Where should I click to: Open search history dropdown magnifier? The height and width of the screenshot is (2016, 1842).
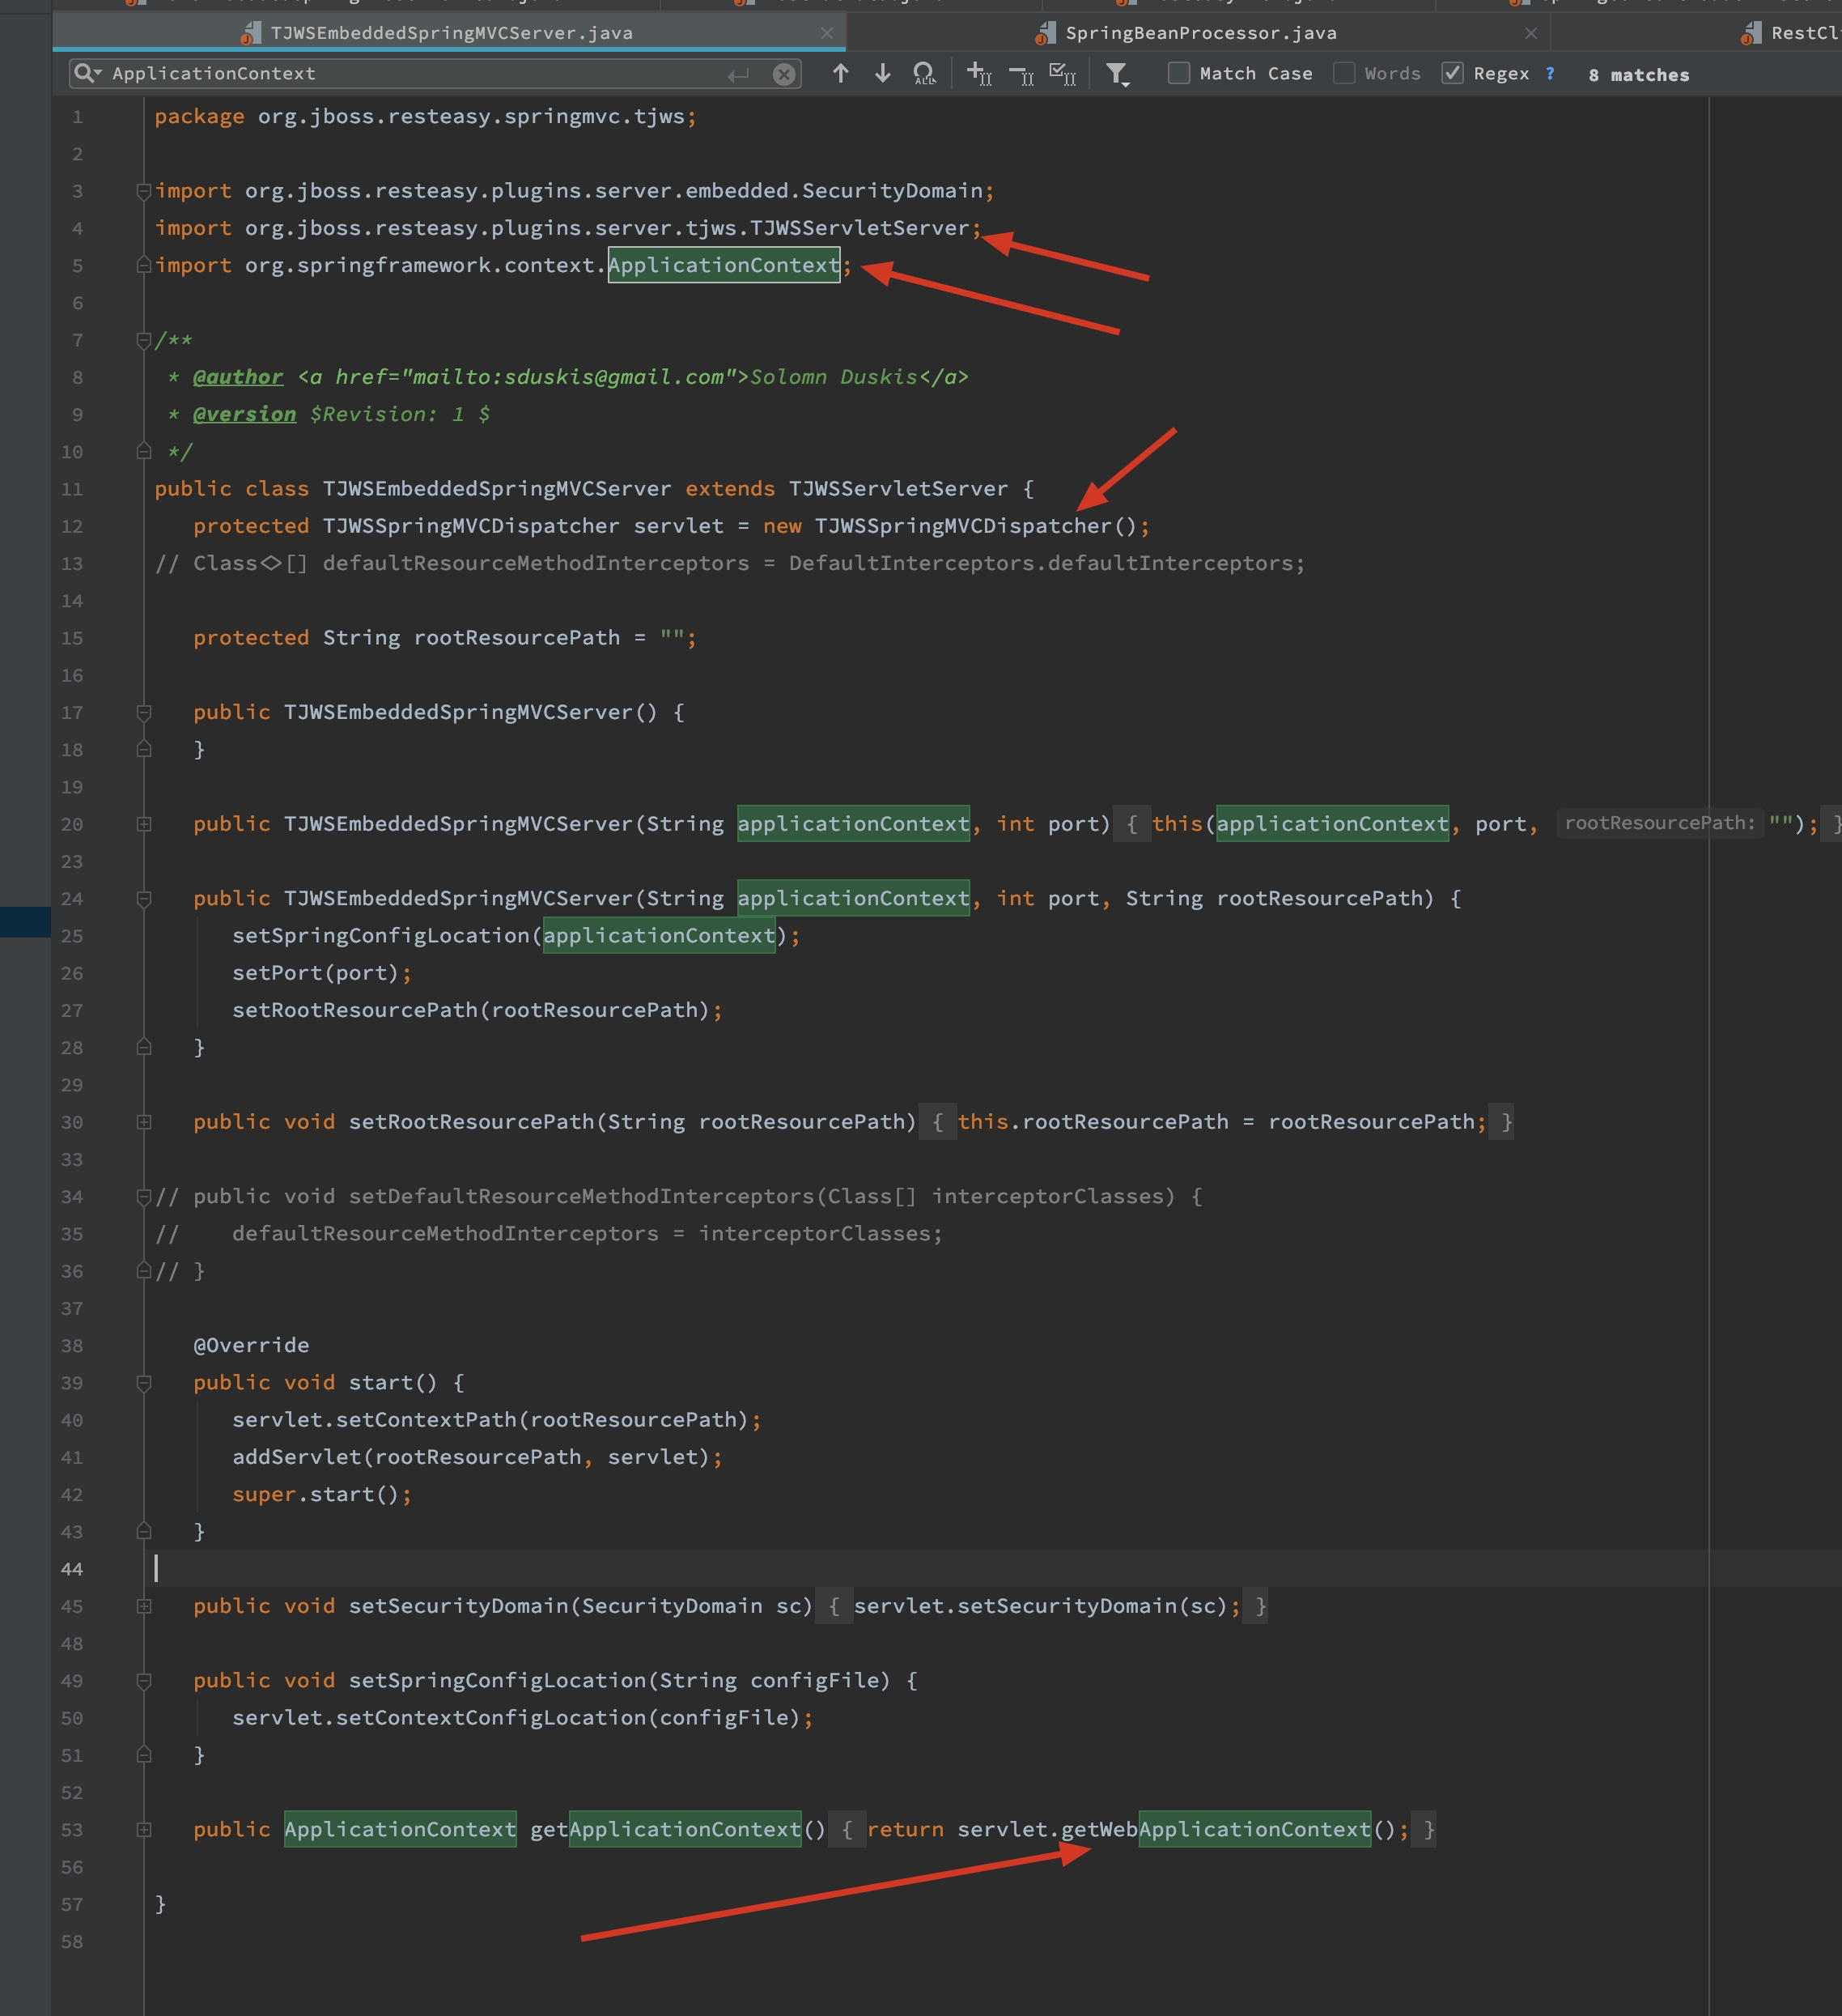(x=87, y=73)
